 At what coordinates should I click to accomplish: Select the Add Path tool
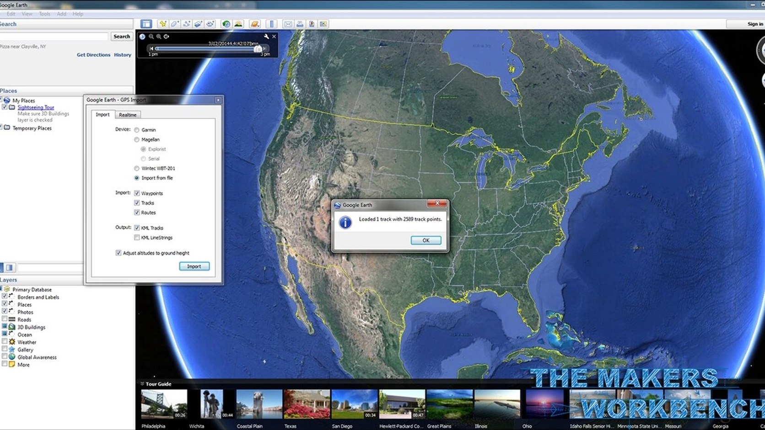[x=186, y=24]
